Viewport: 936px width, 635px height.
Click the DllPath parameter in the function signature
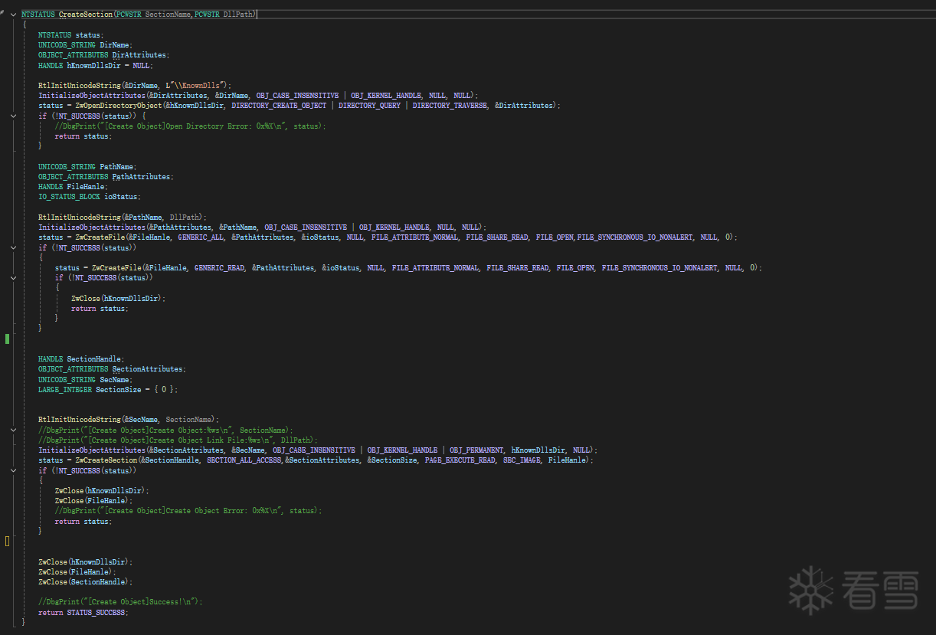click(239, 15)
